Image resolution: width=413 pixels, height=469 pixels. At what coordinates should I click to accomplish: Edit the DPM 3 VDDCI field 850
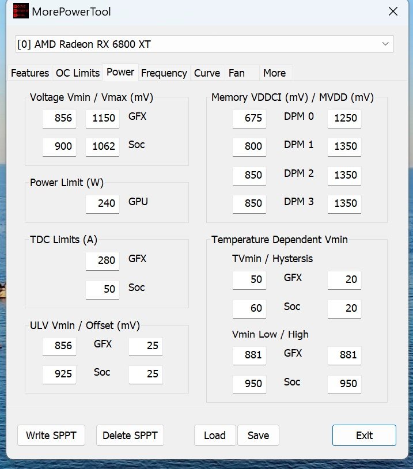point(249,204)
